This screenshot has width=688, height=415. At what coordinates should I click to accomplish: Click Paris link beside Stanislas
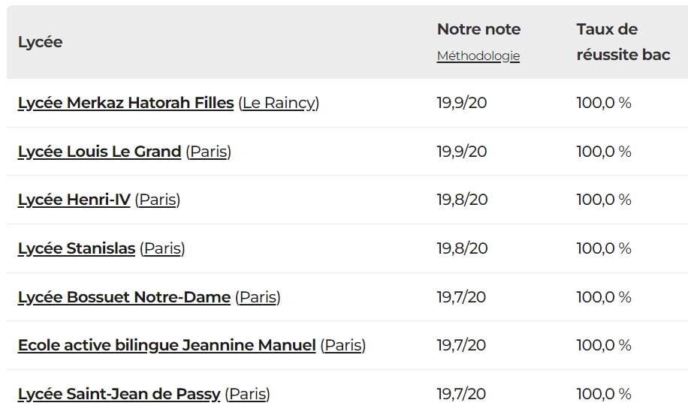162,248
